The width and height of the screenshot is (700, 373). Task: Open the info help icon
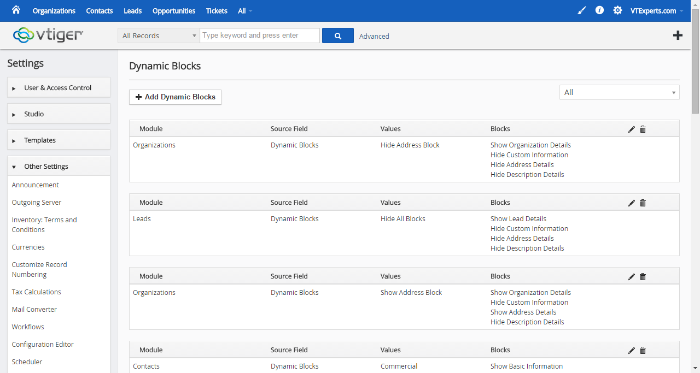pyautogui.click(x=599, y=10)
